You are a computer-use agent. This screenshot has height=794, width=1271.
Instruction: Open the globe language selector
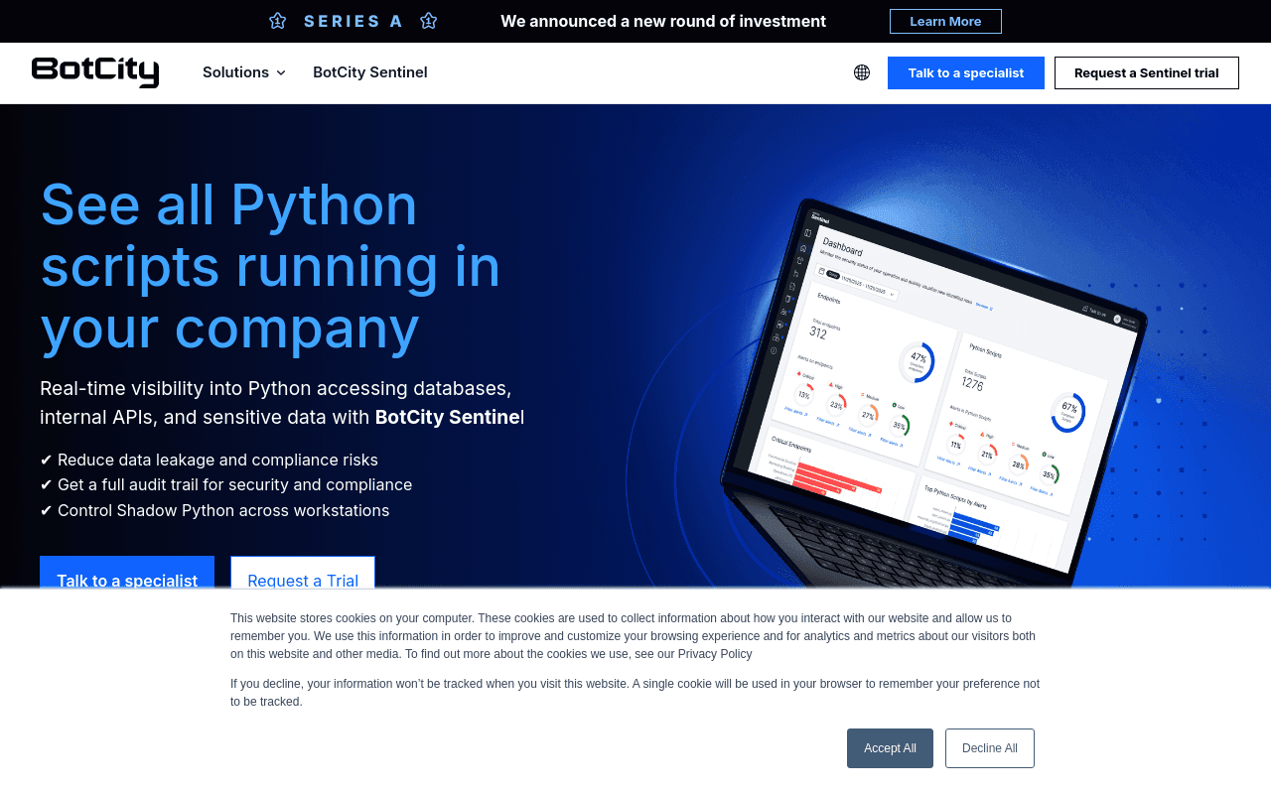click(862, 72)
